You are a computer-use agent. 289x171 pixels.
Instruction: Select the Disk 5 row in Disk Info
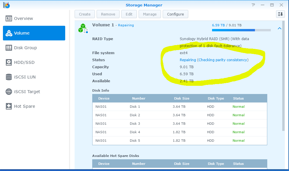click(179, 141)
